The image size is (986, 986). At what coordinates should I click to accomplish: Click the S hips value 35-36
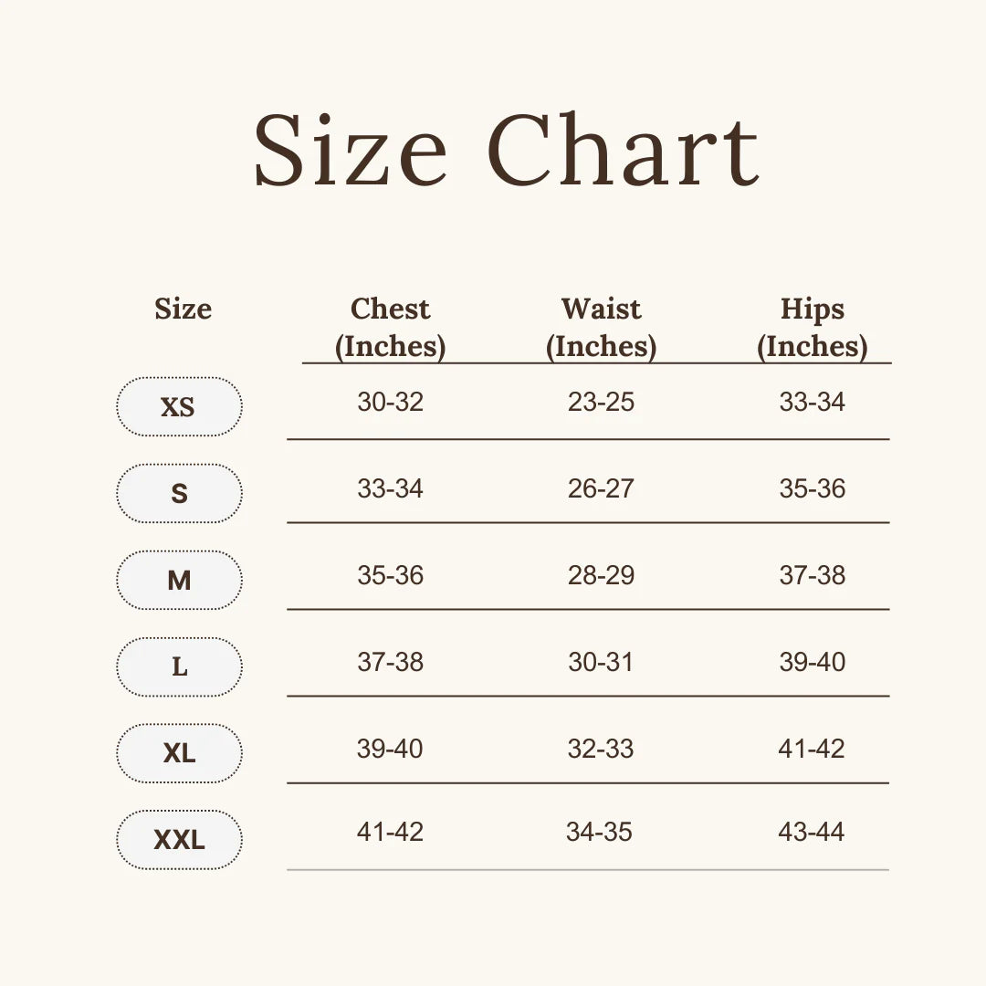812,488
